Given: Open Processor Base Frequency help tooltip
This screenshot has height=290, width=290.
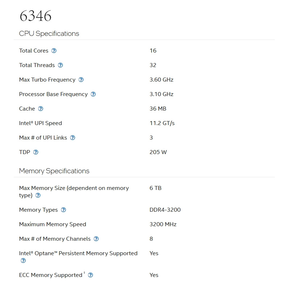Looking at the screenshot, I should [x=93, y=94].
